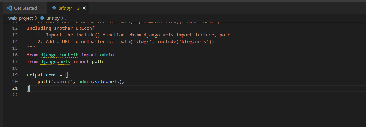Click the VS Code icon on Get Started tab
The image size is (366, 127).
tap(9, 8)
